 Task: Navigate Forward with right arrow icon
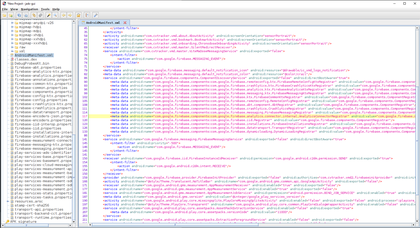click(x=70, y=15)
